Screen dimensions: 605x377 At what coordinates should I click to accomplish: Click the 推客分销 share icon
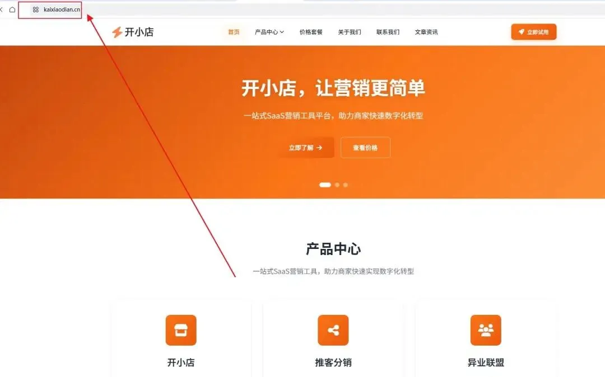[333, 330]
